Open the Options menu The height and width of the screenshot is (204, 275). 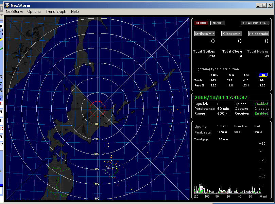click(34, 12)
